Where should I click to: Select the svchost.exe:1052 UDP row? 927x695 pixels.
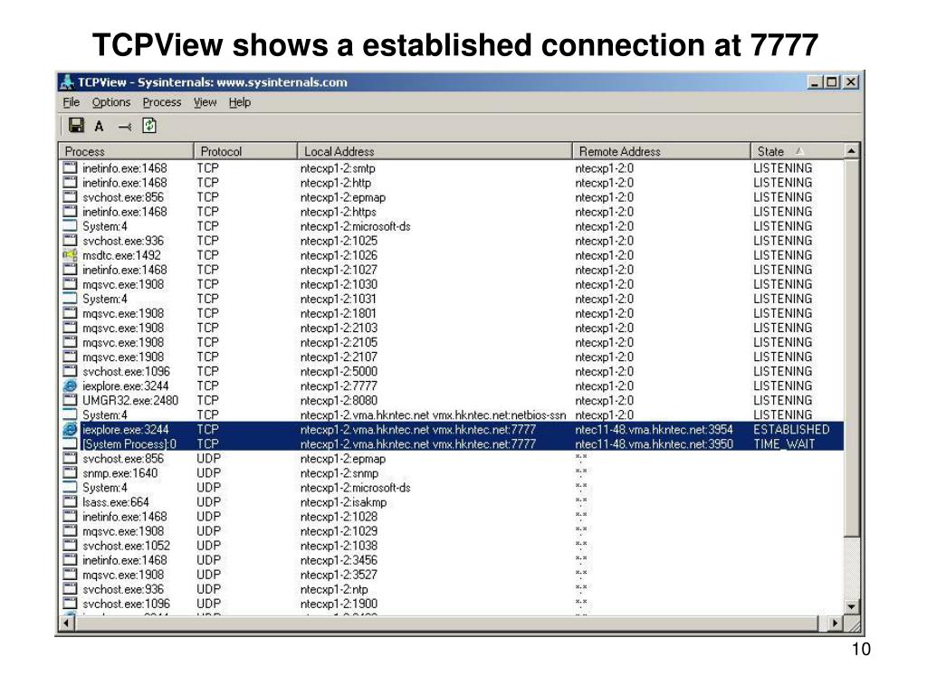coord(453,546)
